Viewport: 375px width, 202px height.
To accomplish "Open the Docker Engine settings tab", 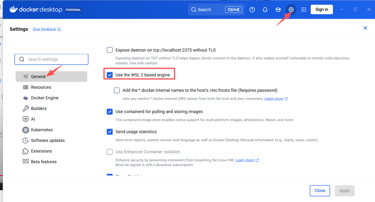I will click(51, 98).
